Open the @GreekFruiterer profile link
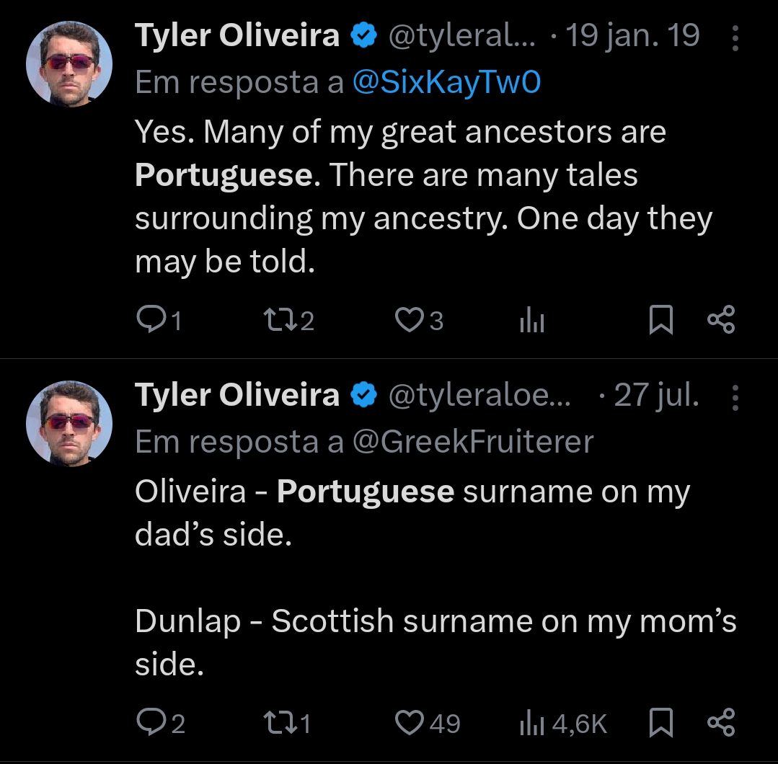 tap(472, 442)
